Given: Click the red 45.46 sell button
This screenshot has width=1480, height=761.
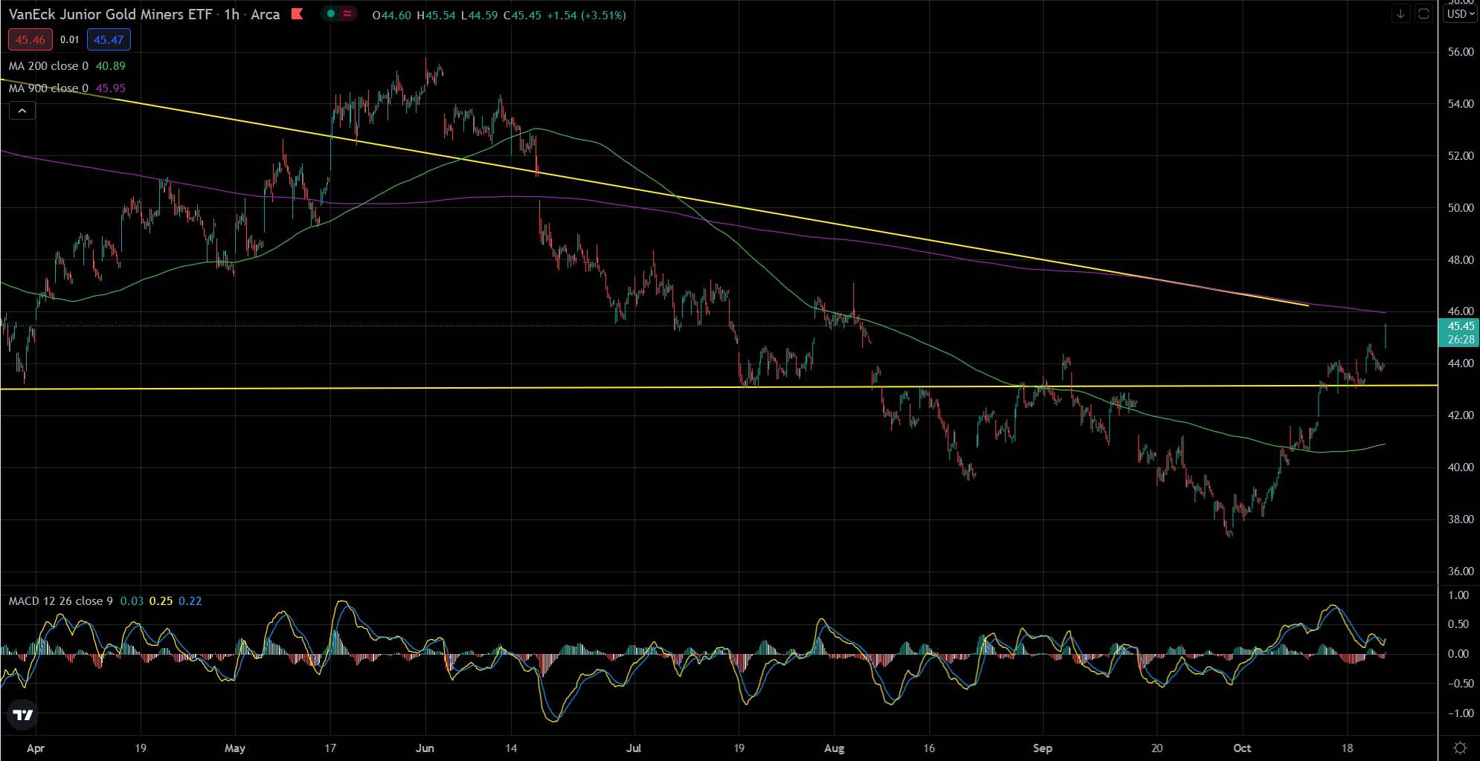Looking at the screenshot, I should click(30, 40).
